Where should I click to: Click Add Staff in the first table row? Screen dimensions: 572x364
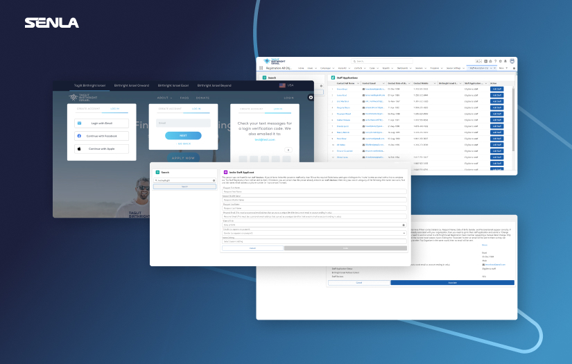pyautogui.click(x=498, y=89)
